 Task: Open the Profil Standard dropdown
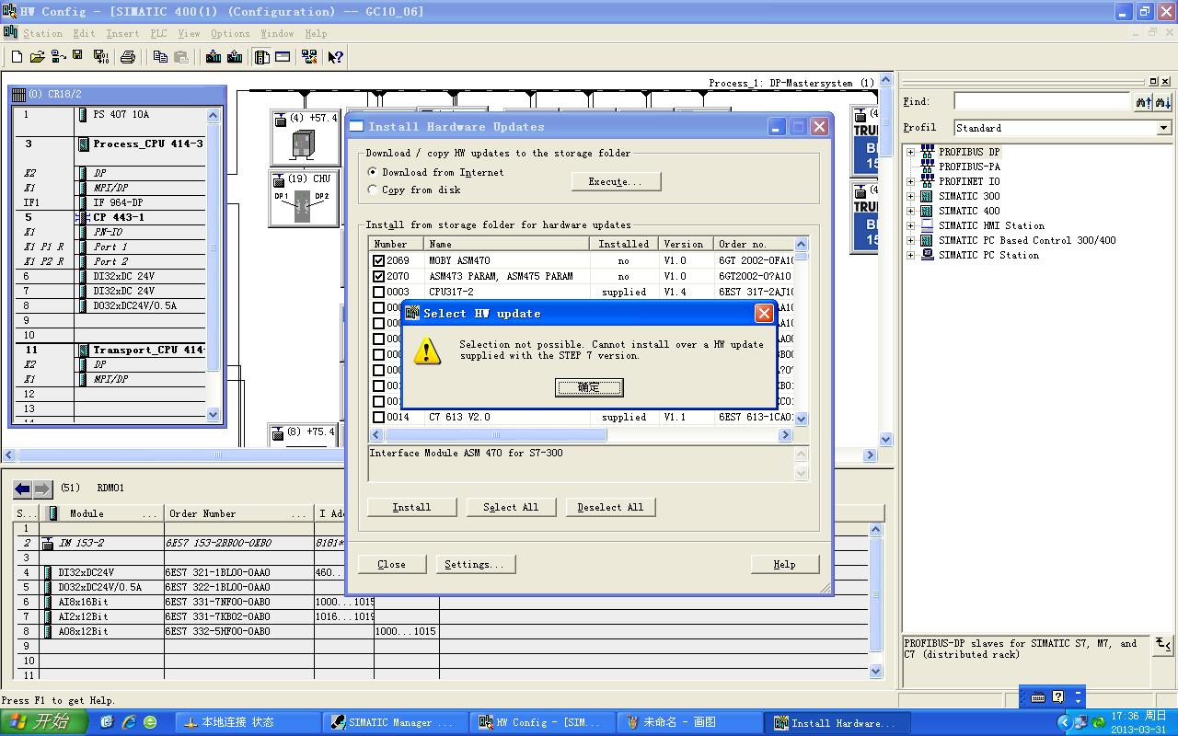tap(1163, 128)
